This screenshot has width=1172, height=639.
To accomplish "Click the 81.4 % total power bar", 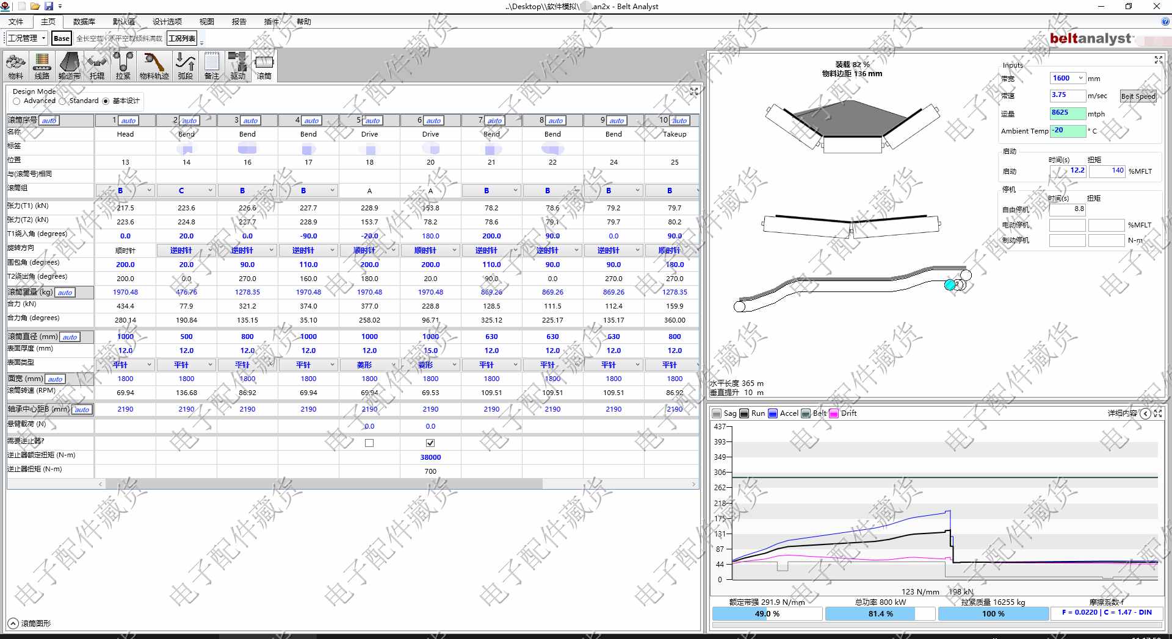I will 881,614.
